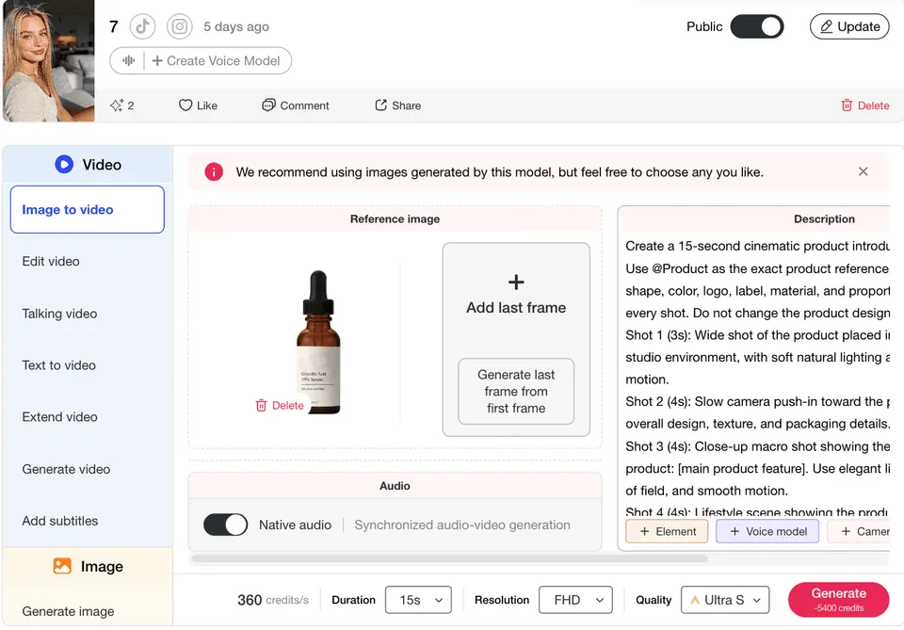Viewport: 904px width, 630px height.
Task: Click the red Generate button
Action: coord(838,600)
